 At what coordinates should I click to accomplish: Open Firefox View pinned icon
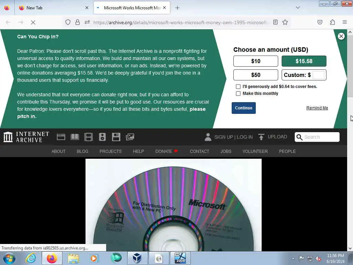coord(7,8)
